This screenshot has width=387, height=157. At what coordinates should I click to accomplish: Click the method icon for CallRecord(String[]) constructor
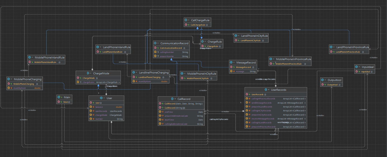click(x=159, y=108)
